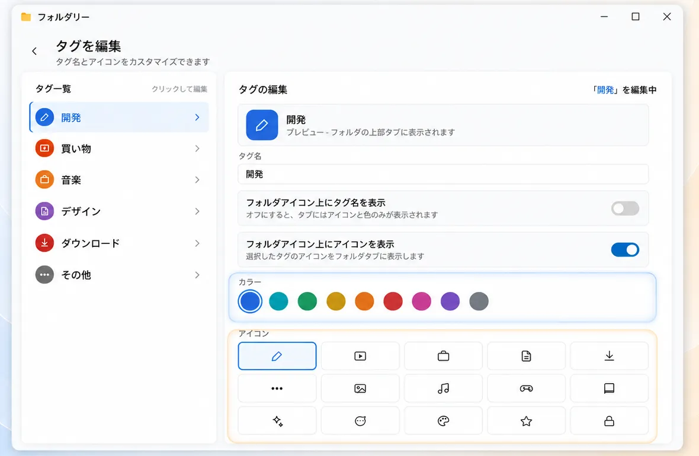Pick the blue color swatch
This screenshot has width=699, height=456.
[x=250, y=301]
